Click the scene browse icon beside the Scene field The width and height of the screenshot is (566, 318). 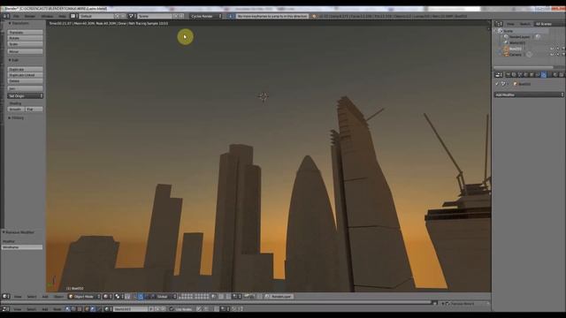(x=133, y=16)
